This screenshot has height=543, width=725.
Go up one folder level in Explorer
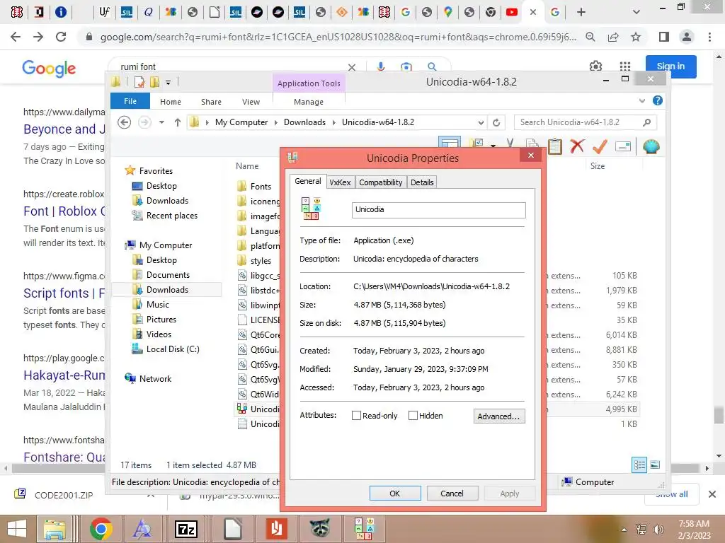(x=178, y=122)
